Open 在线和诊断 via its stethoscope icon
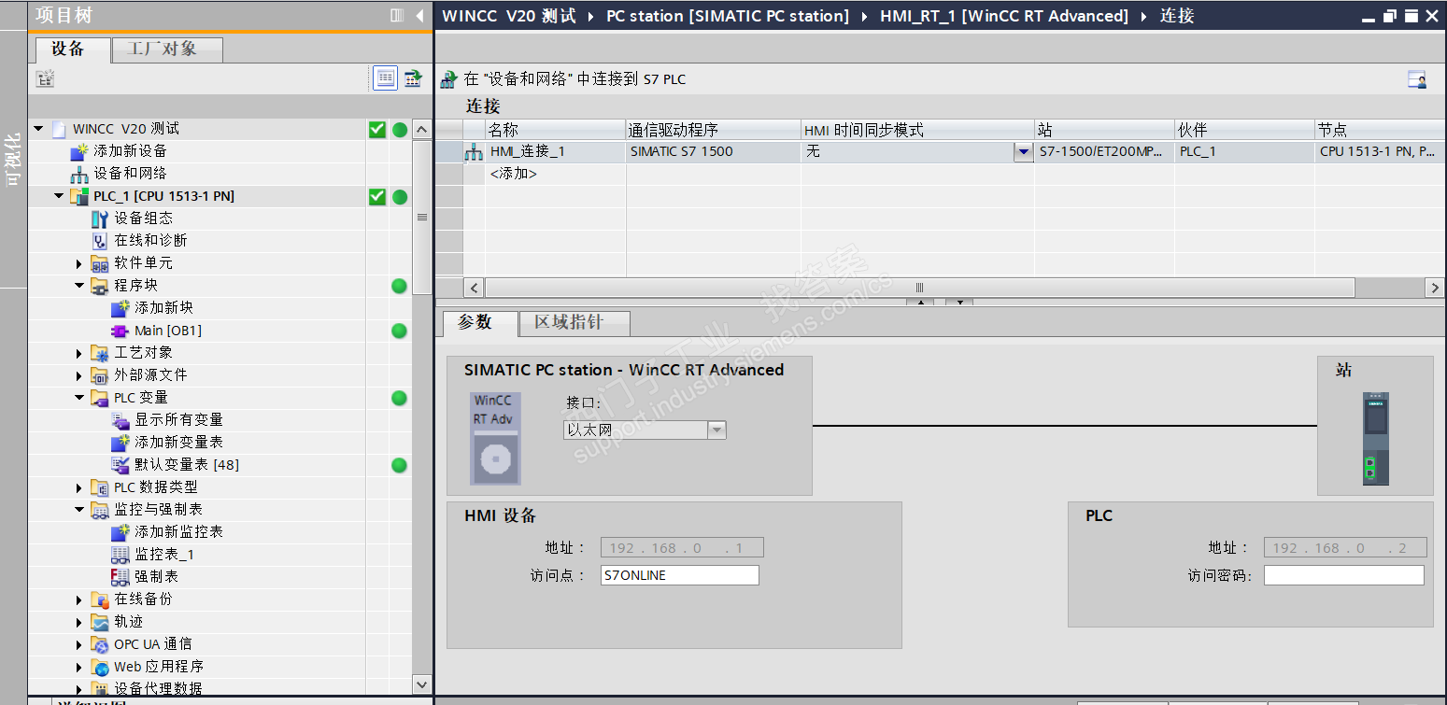 (100, 241)
